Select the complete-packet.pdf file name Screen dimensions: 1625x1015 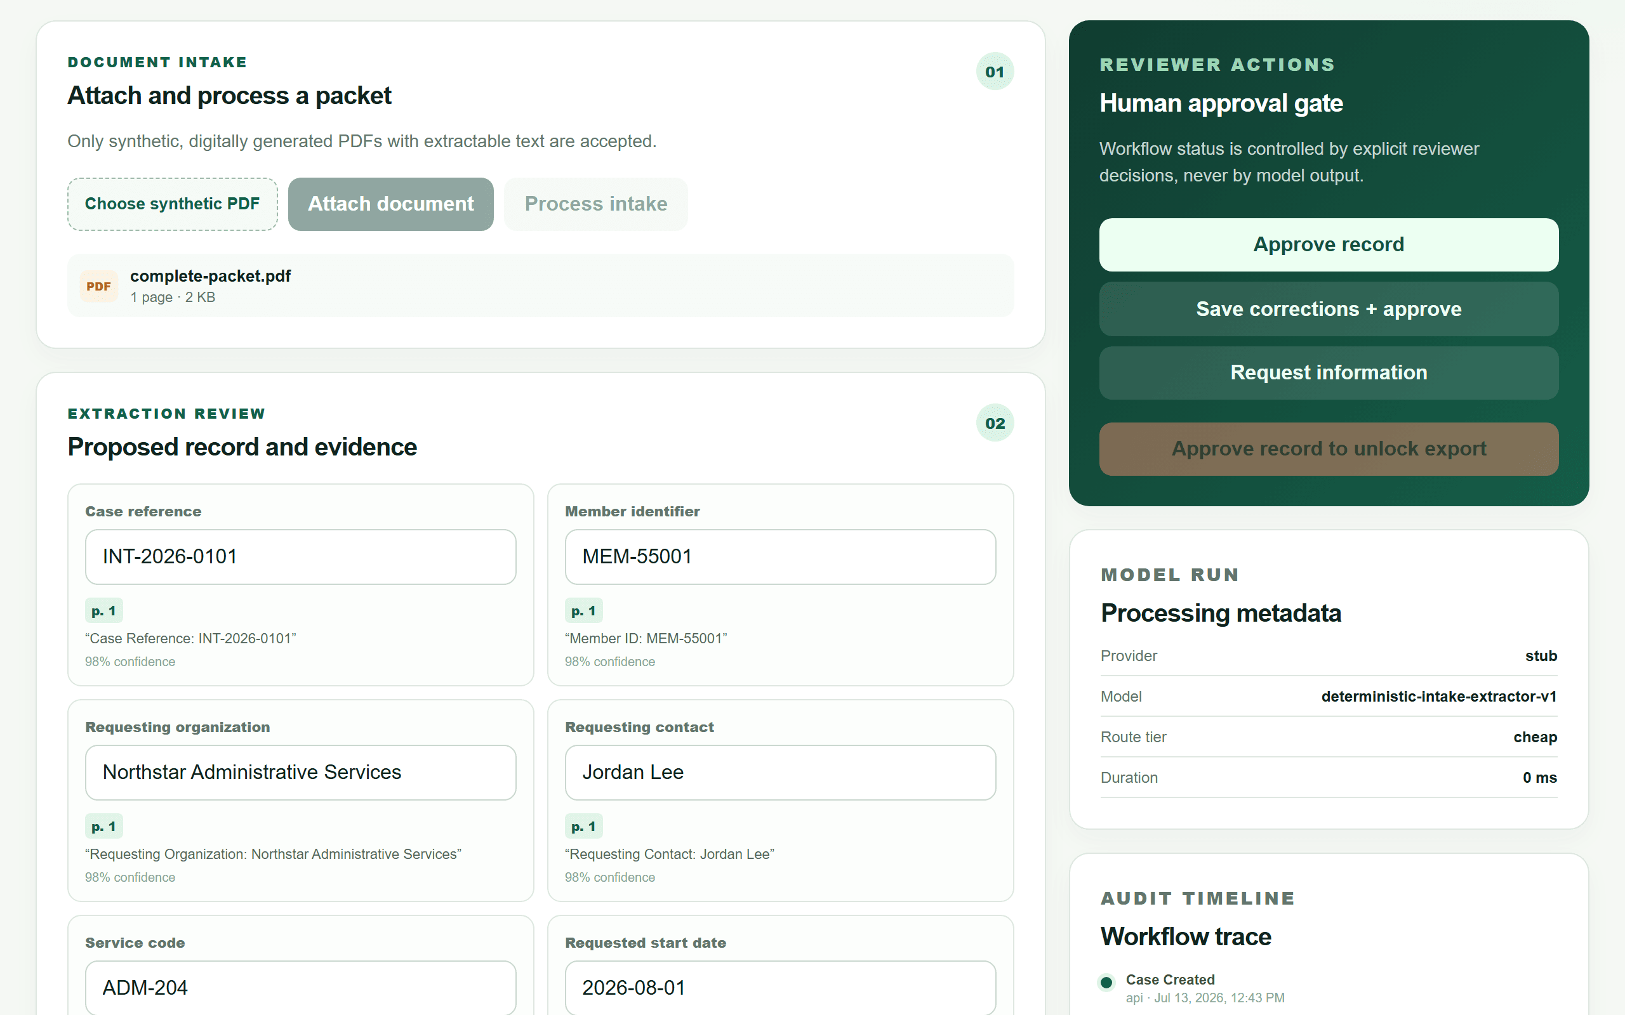click(x=210, y=276)
